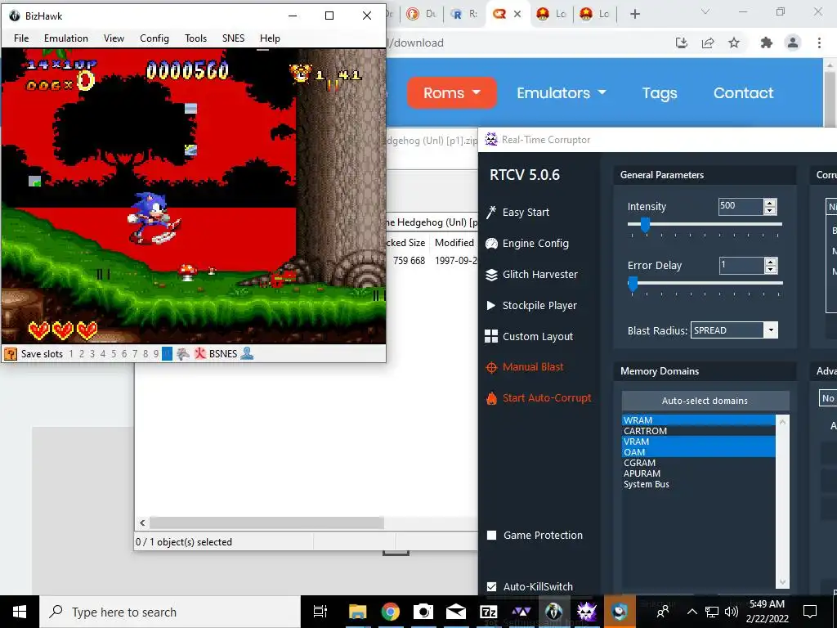Select System Bus memory domain
This screenshot has height=628, width=837.
(x=698, y=484)
